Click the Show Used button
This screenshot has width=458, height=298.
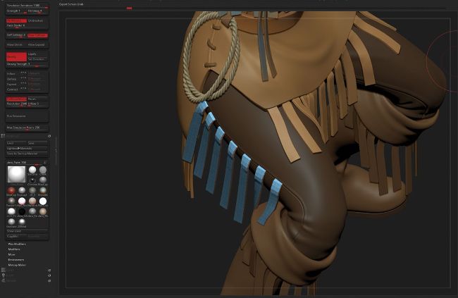coord(16,230)
